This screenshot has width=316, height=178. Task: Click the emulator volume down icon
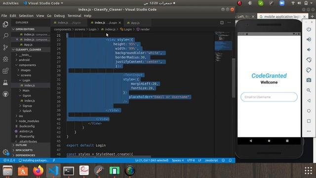tap(309, 49)
